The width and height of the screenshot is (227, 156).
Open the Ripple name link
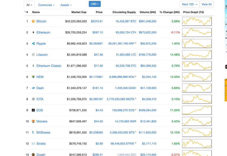click(x=41, y=44)
